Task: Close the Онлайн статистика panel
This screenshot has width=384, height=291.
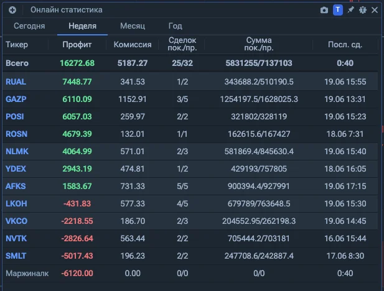Action: pos(375,10)
